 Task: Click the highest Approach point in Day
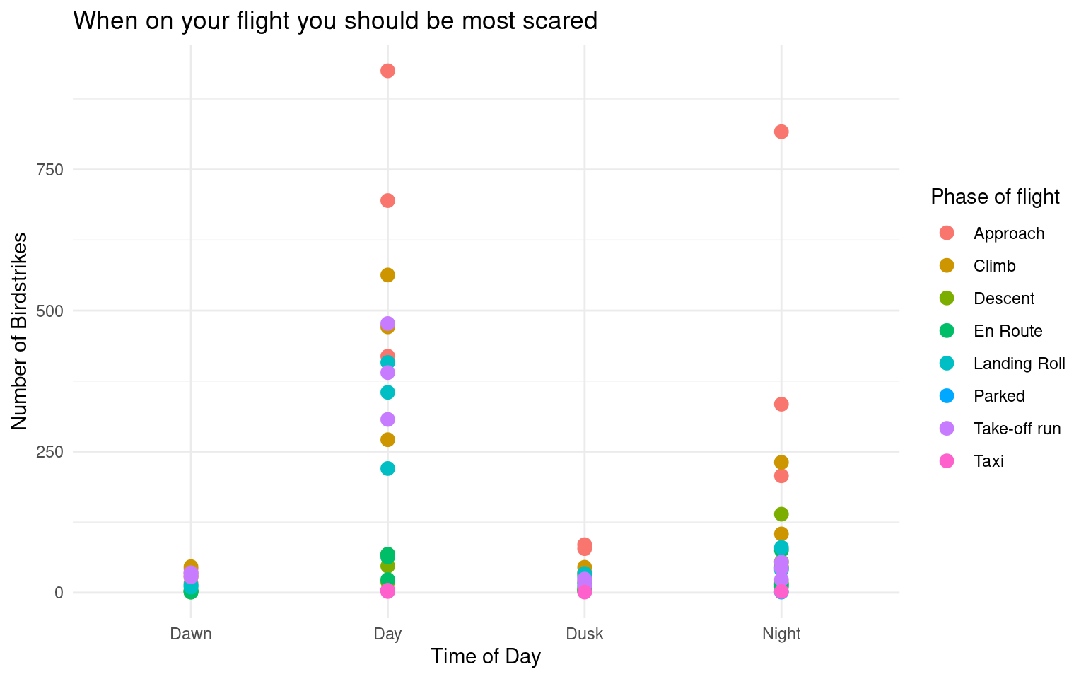click(387, 71)
